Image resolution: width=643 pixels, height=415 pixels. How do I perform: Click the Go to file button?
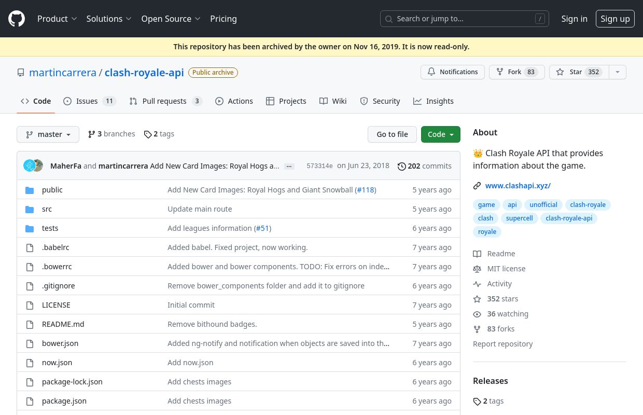coord(393,134)
